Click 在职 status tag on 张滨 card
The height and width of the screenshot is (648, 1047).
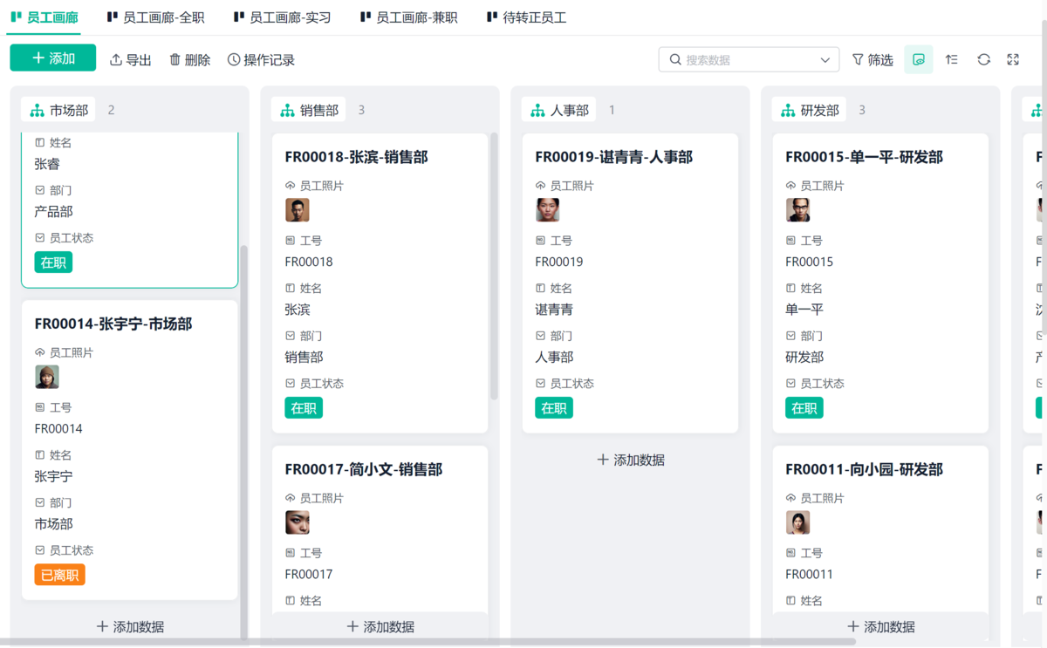[304, 407]
